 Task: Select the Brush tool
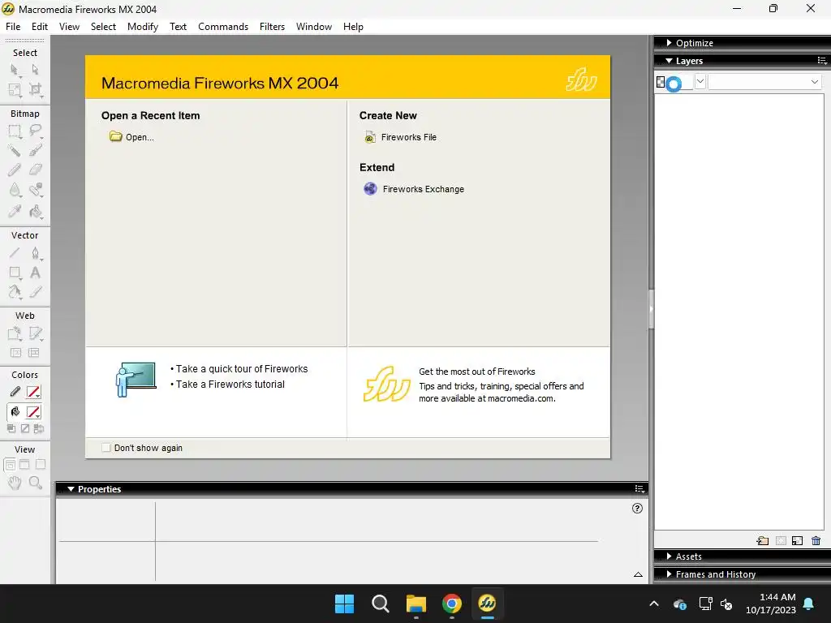coord(35,150)
